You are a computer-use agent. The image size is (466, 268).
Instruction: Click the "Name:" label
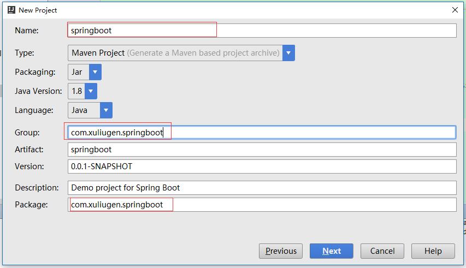tap(27, 30)
